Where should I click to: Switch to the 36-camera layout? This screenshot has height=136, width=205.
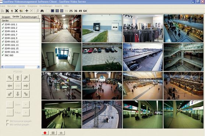tap(76, 11)
